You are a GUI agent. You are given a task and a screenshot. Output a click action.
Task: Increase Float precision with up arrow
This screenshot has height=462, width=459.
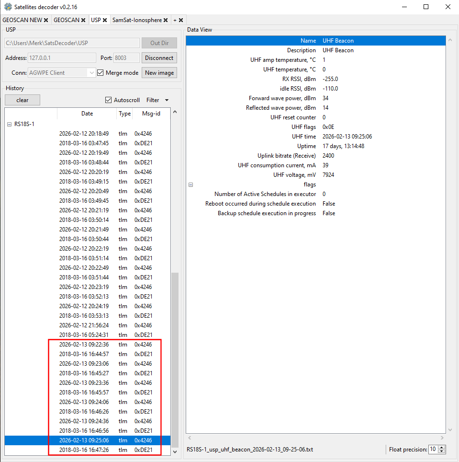[x=442, y=447]
